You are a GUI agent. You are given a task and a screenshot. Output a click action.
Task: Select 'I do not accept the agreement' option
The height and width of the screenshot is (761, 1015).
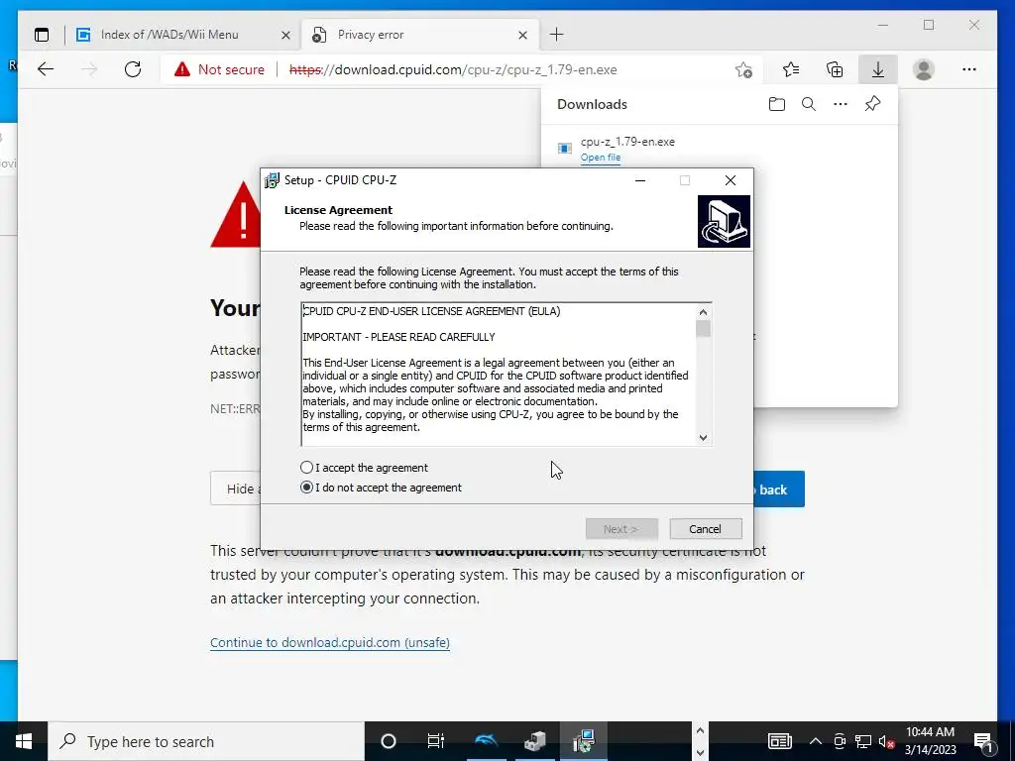(307, 488)
